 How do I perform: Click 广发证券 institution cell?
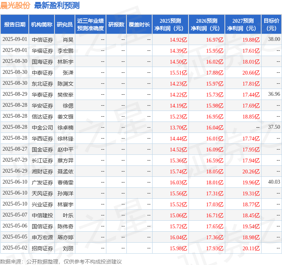pyautogui.click(x=42, y=182)
